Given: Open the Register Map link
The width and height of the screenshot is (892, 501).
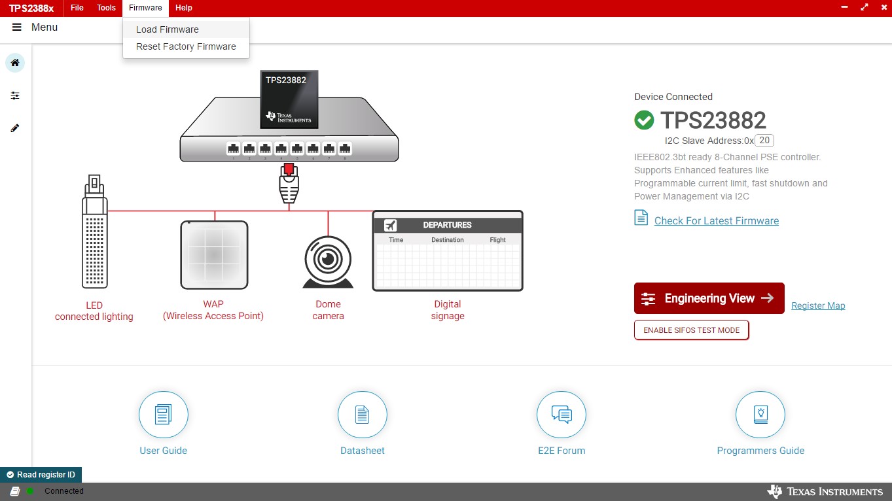Looking at the screenshot, I should pyautogui.click(x=818, y=305).
